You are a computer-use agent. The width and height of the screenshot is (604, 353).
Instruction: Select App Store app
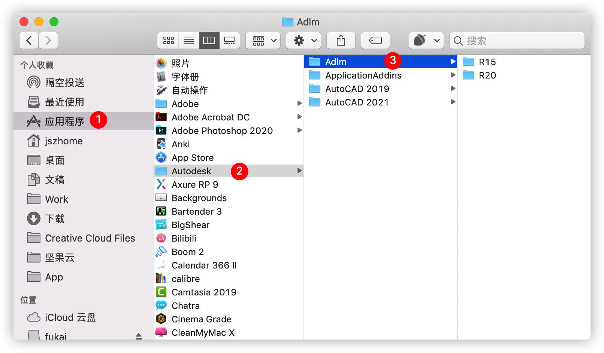click(229, 157)
